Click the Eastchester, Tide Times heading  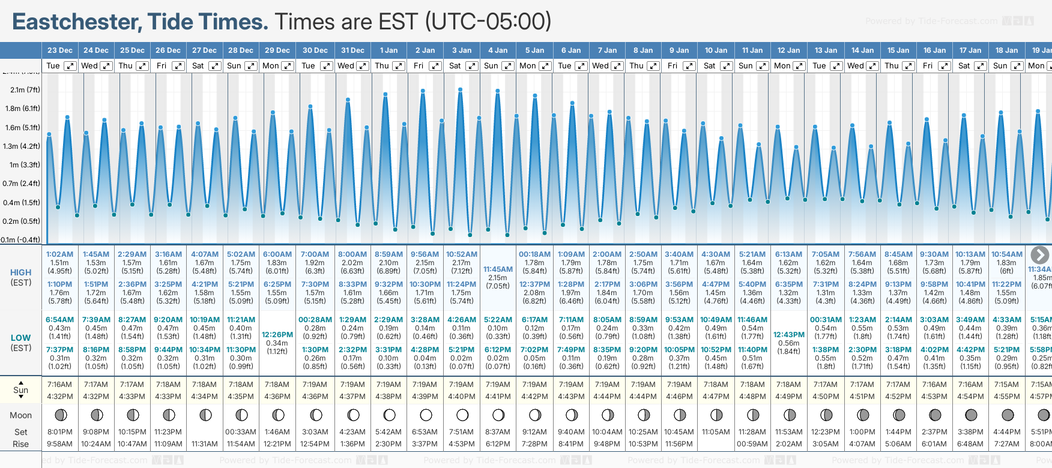click(140, 22)
